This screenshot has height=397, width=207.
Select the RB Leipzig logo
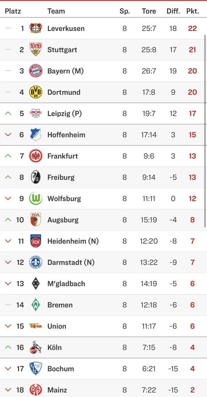point(36,113)
